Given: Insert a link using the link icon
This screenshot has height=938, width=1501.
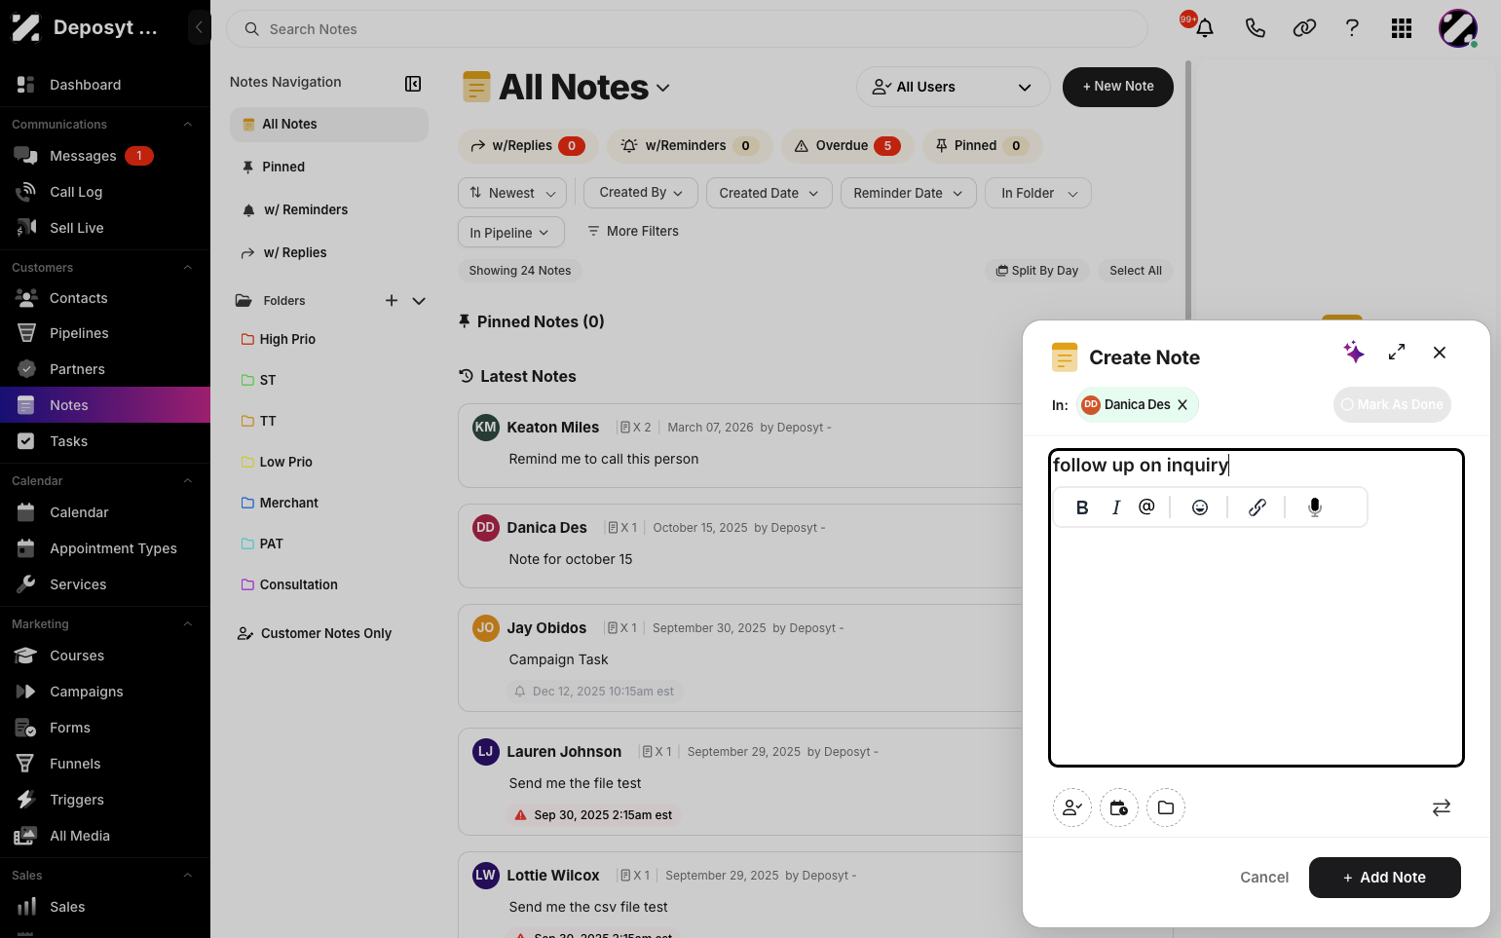Looking at the screenshot, I should [x=1257, y=507].
